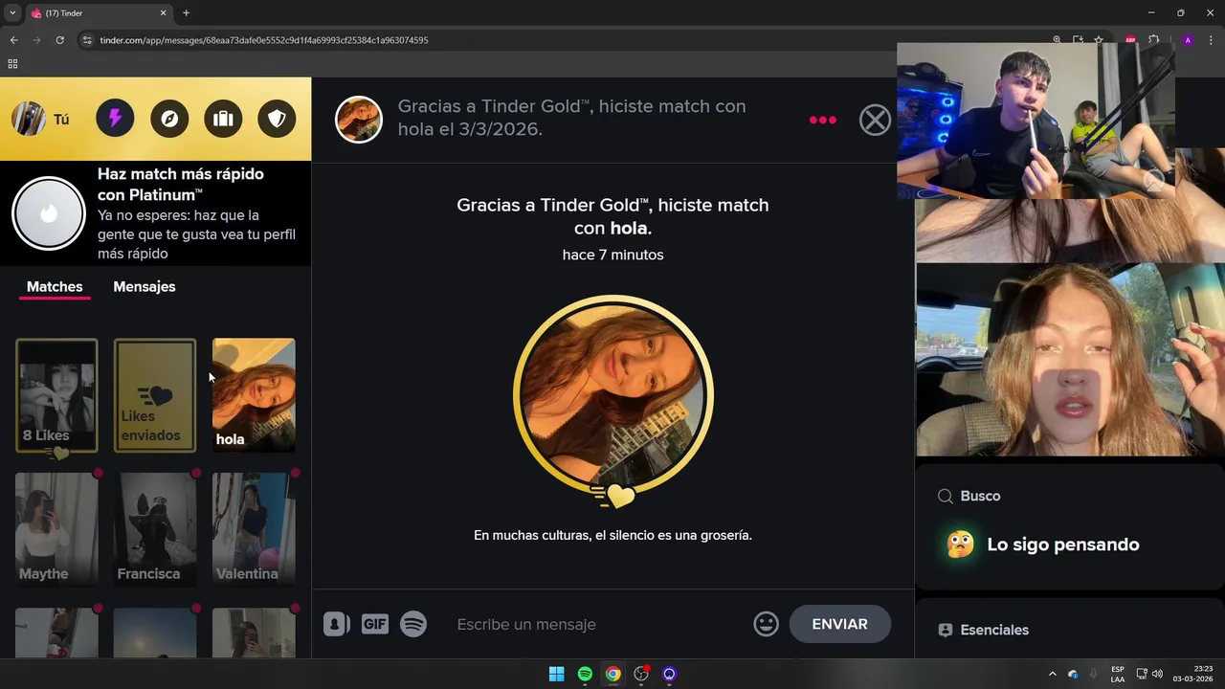Screen dimensions: 1225x689
Task: Open the volume control in system tray
Action: coord(1157,674)
